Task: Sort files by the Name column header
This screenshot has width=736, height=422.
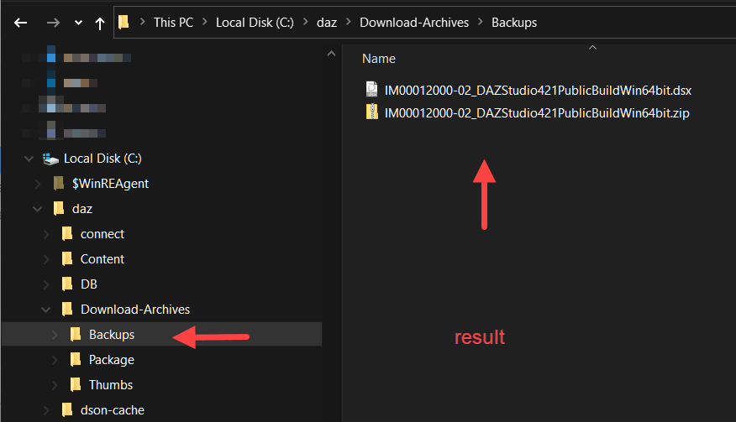Action: 379,59
